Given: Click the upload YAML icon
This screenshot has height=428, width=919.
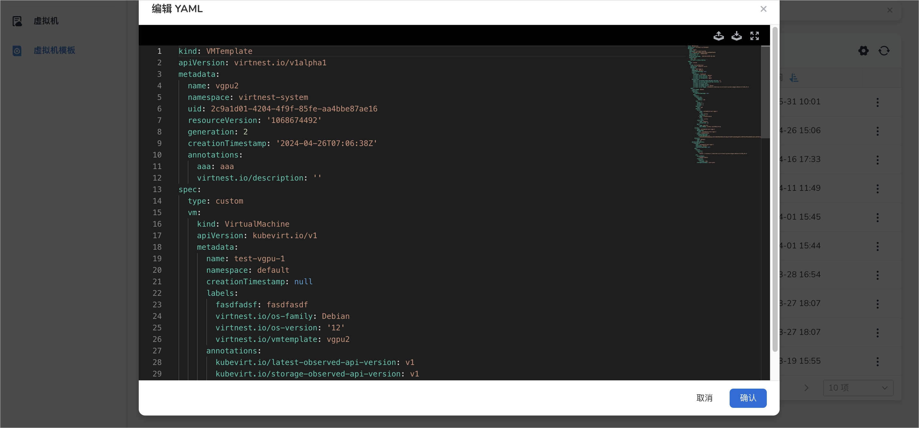Looking at the screenshot, I should point(718,36).
